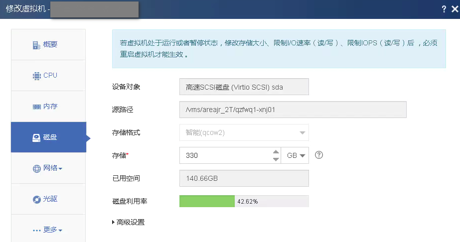
Task: Expand the Advanced settings (高级设置) section
Action: (129, 222)
